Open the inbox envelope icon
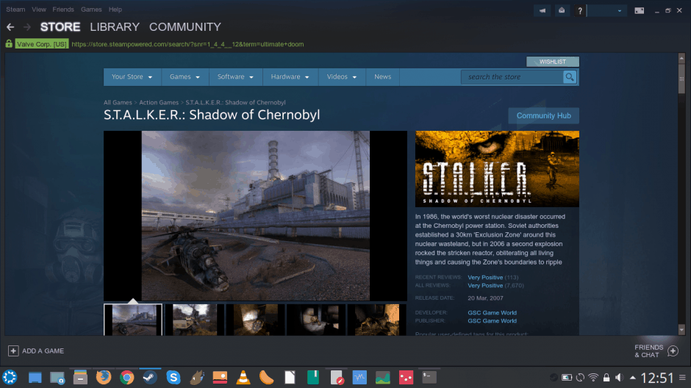691x388 pixels. point(562,10)
